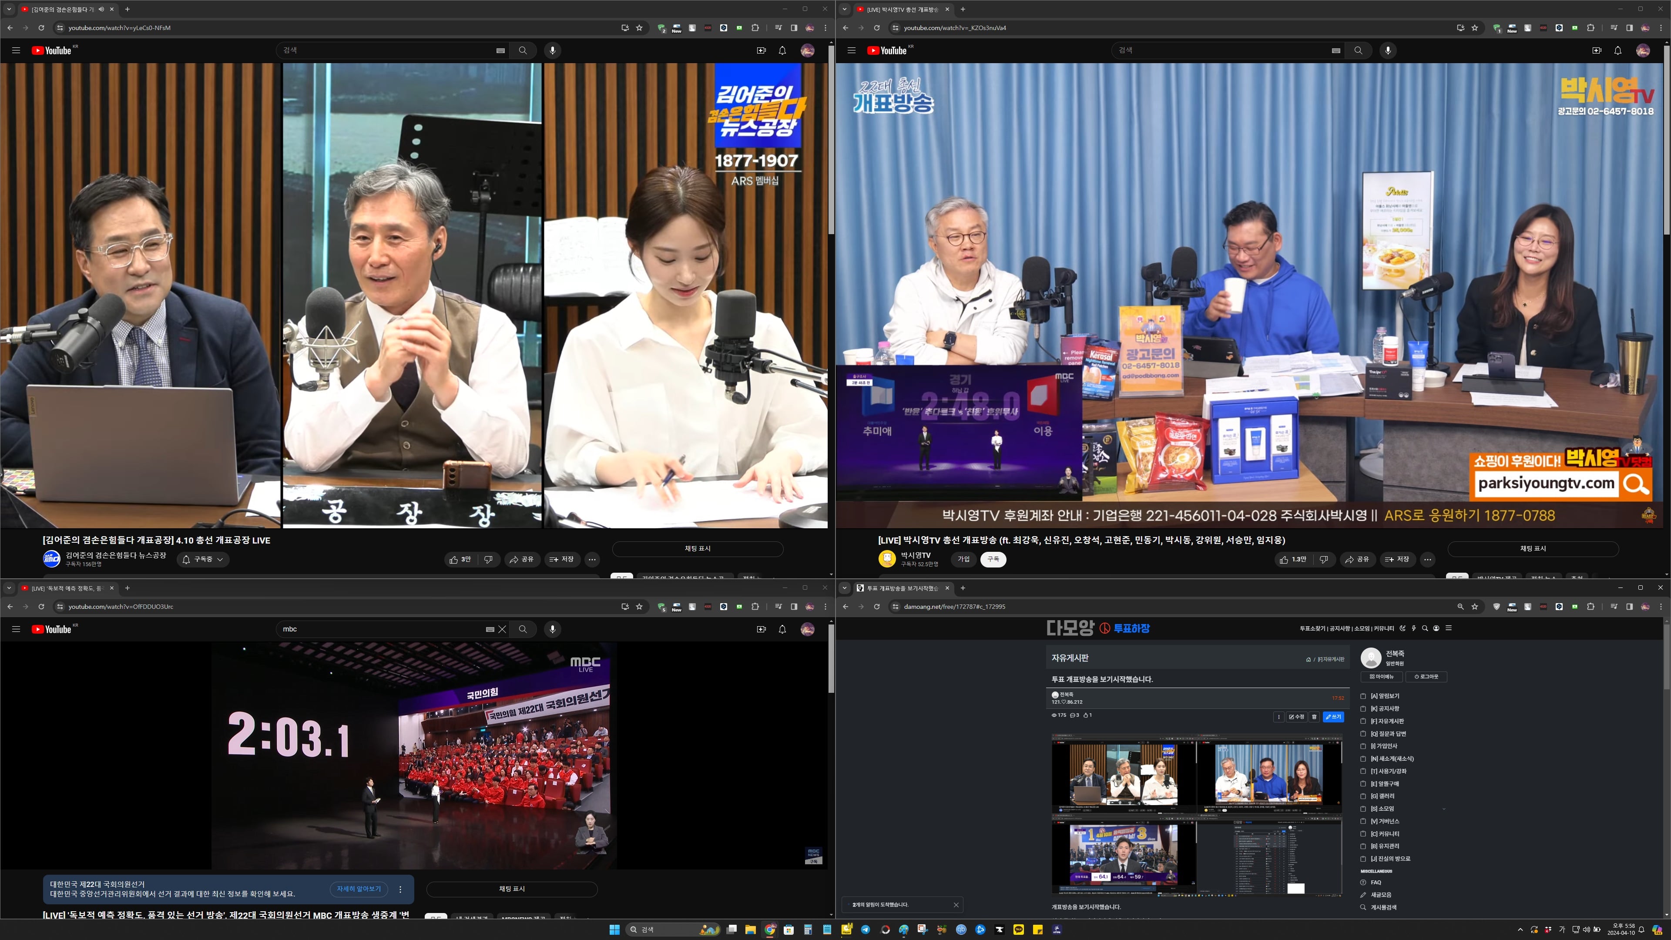This screenshot has height=940, width=1671.
Task: Open the four-window screenshot image in post
Action: 1197,815
